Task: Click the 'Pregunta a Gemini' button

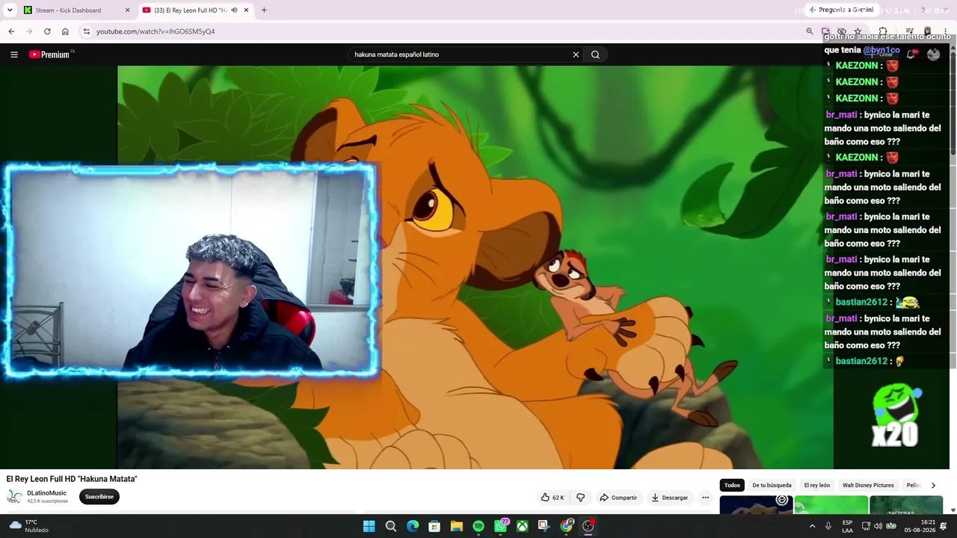Action: click(841, 10)
